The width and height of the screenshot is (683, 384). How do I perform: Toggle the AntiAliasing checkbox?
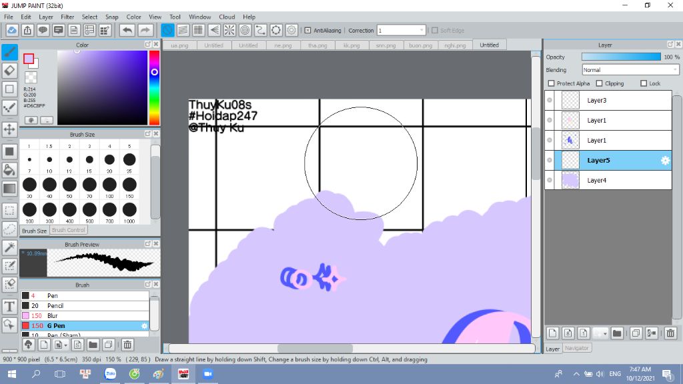tap(307, 31)
